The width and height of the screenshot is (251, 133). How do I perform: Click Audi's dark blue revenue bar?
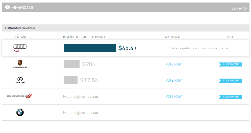pyautogui.click(x=90, y=48)
